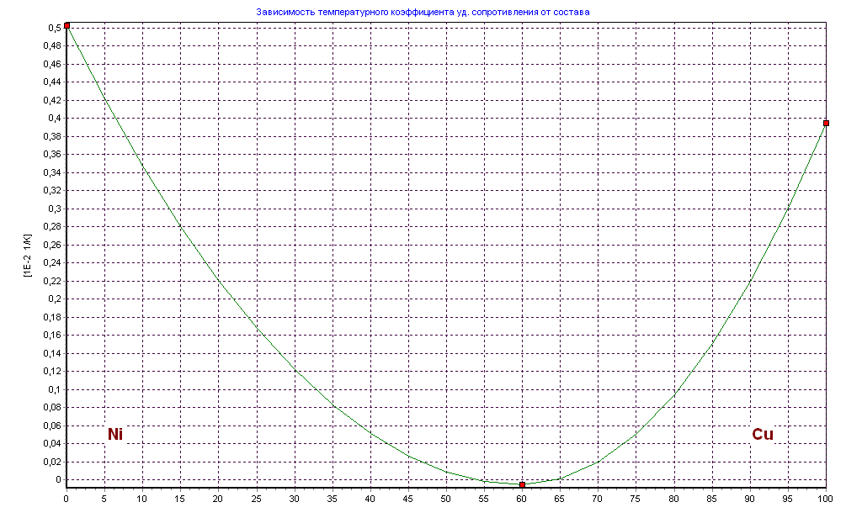846x518 pixels.
Task: Select the red data marker at 0% composition
Action: (67, 25)
